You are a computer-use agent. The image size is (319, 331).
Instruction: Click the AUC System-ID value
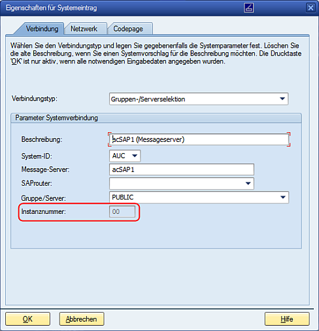coord(119,156)
